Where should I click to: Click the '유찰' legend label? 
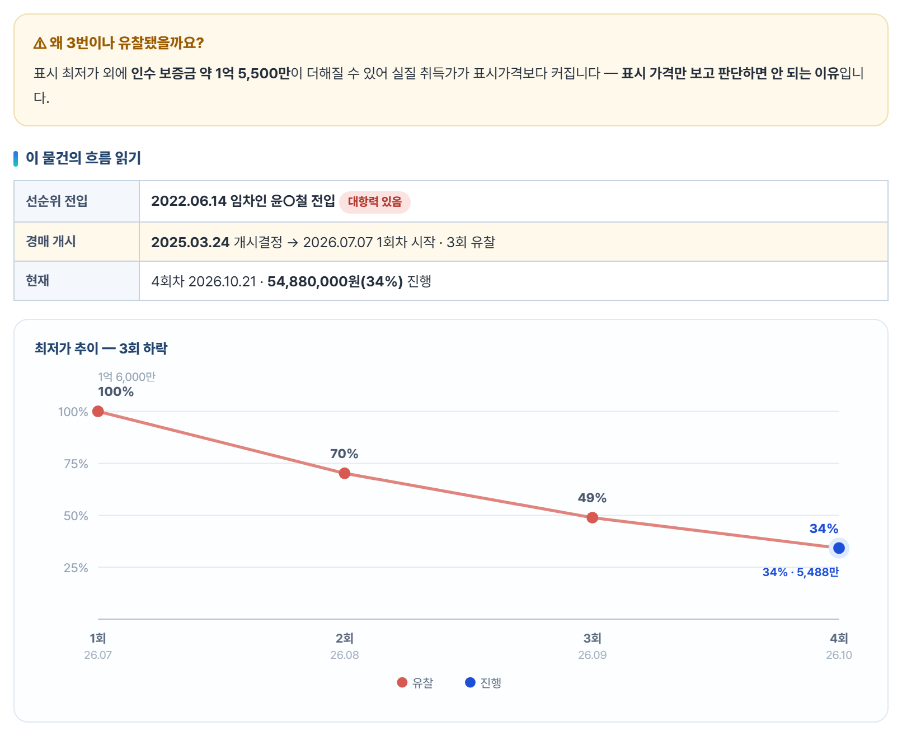[422, 683]
